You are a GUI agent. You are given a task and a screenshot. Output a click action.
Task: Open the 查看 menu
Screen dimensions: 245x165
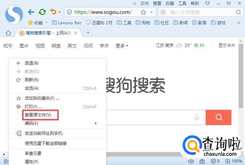[x=157, y=3]
